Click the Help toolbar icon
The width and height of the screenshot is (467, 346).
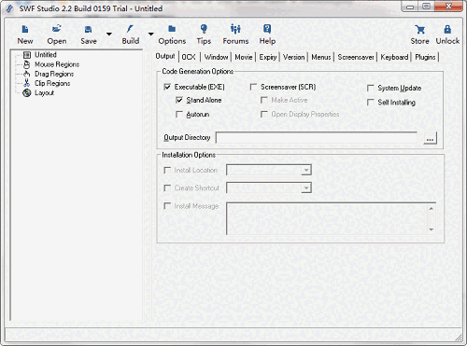(x=267, y=29)
